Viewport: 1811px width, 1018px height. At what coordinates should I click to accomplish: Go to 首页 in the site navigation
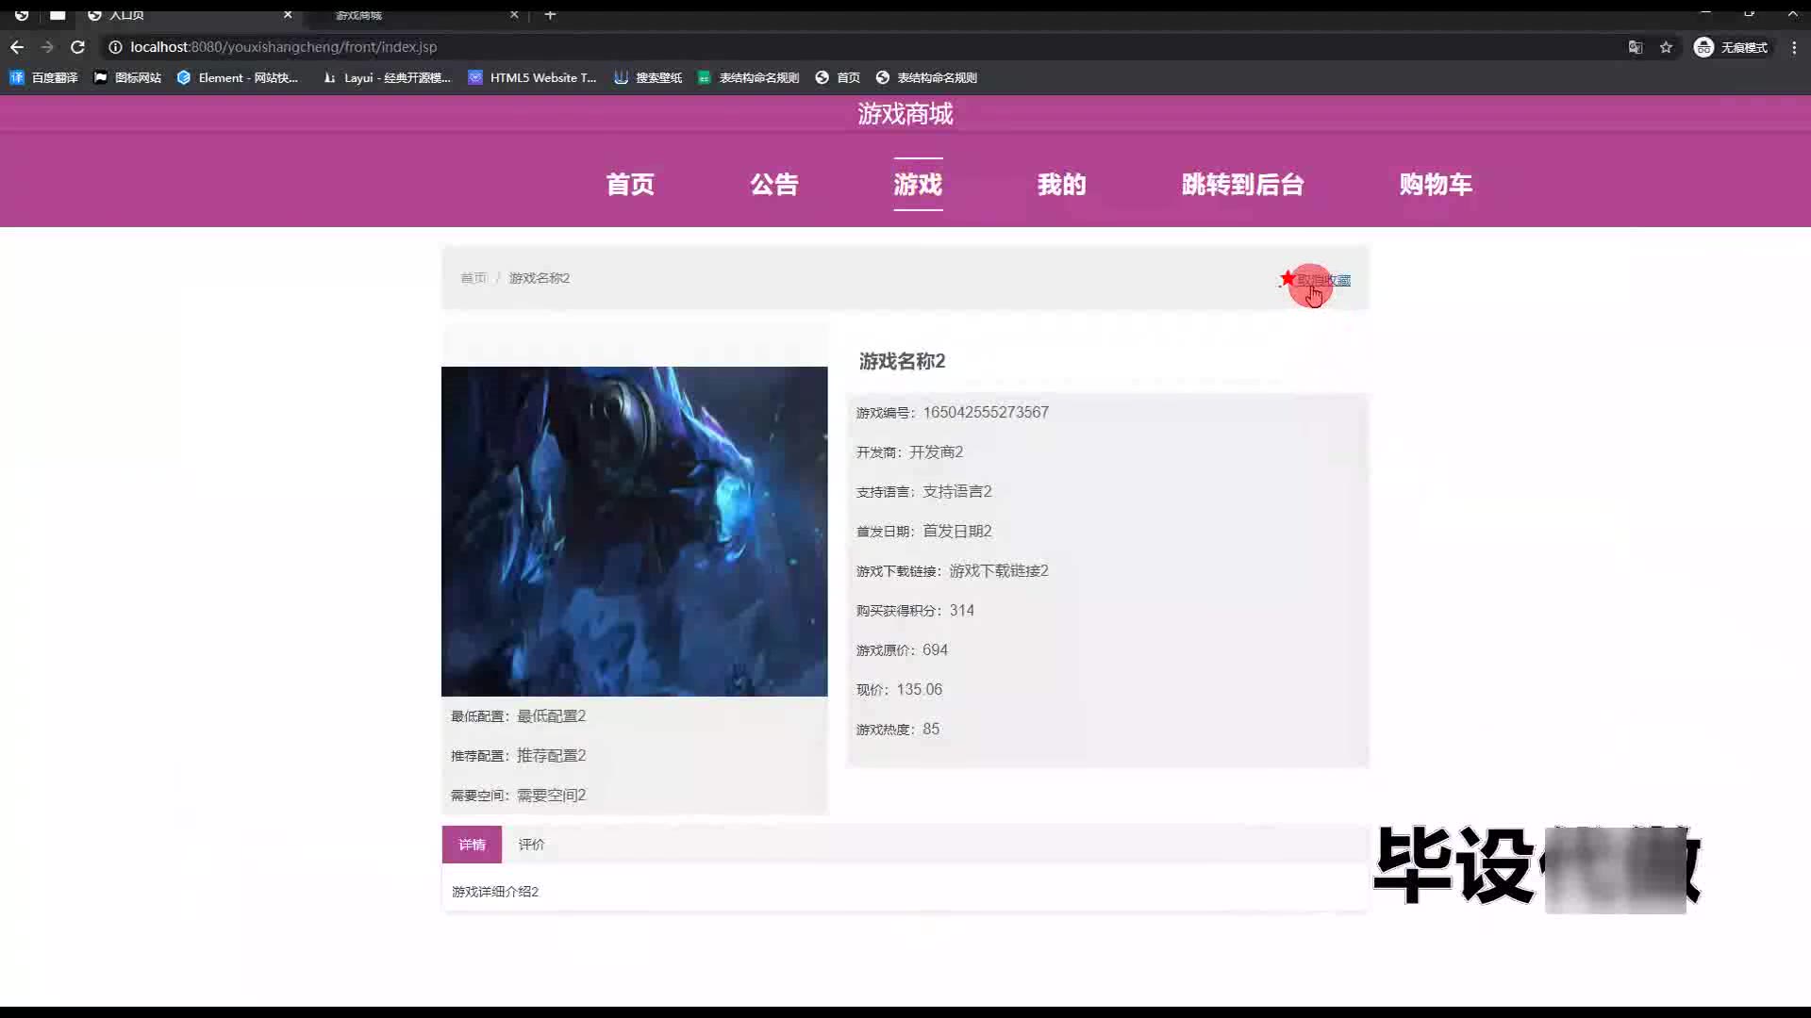click(630, 184)
